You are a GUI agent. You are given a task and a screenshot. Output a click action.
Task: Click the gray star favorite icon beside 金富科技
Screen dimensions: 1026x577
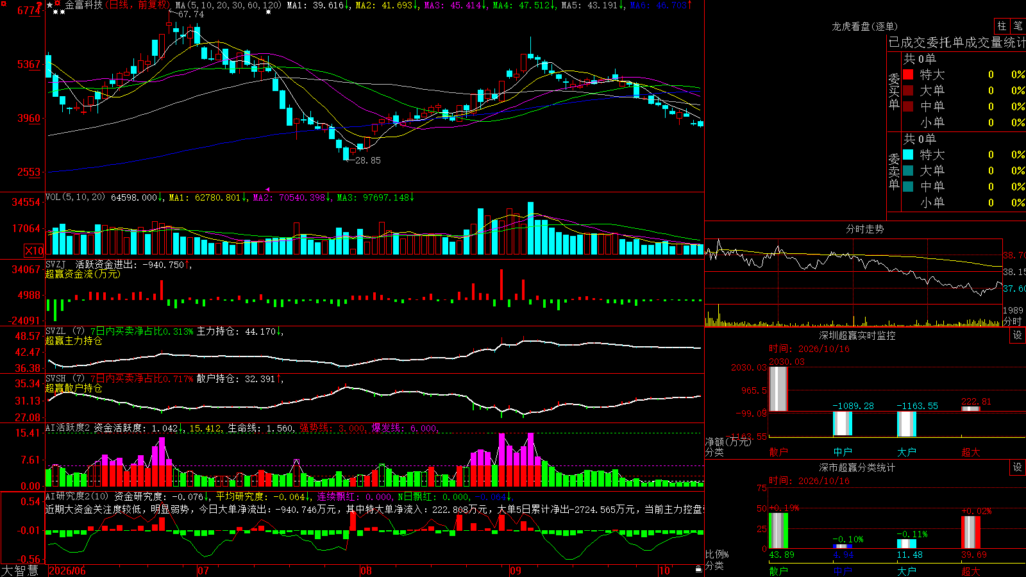tap(50, 5)
